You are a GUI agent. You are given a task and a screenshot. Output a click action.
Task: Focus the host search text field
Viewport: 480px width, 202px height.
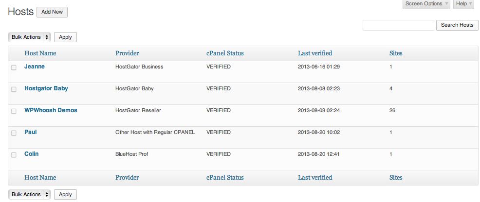398,25
